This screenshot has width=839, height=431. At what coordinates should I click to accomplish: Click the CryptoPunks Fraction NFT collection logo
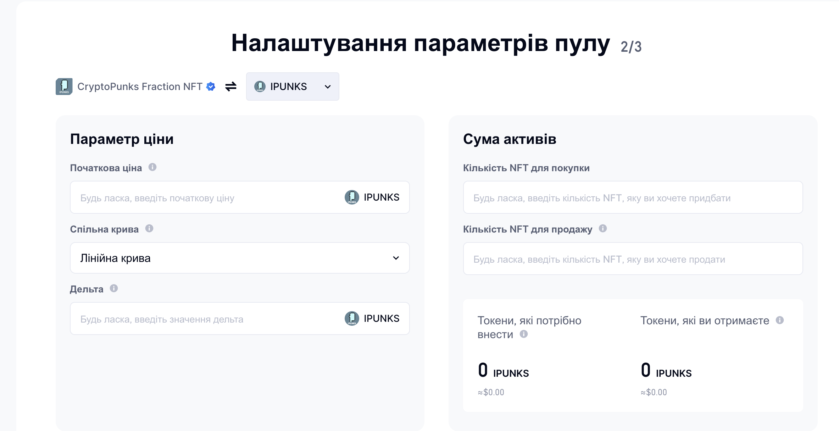pyautogui.click(x=64, y=86)
